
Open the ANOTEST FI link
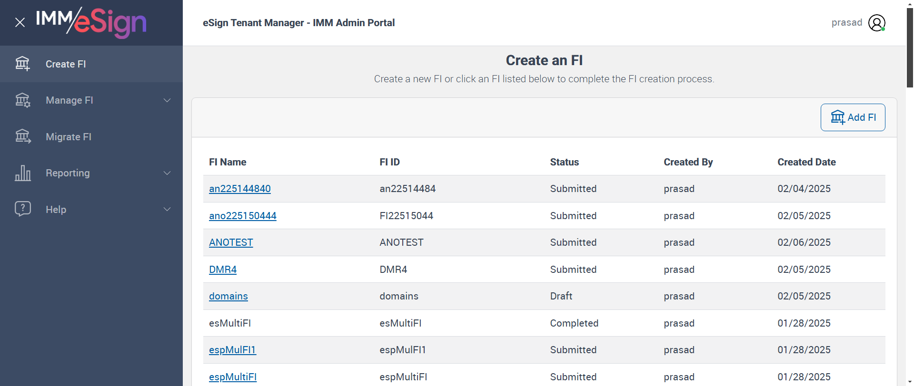pyautogui.click(x=231, y=242)
